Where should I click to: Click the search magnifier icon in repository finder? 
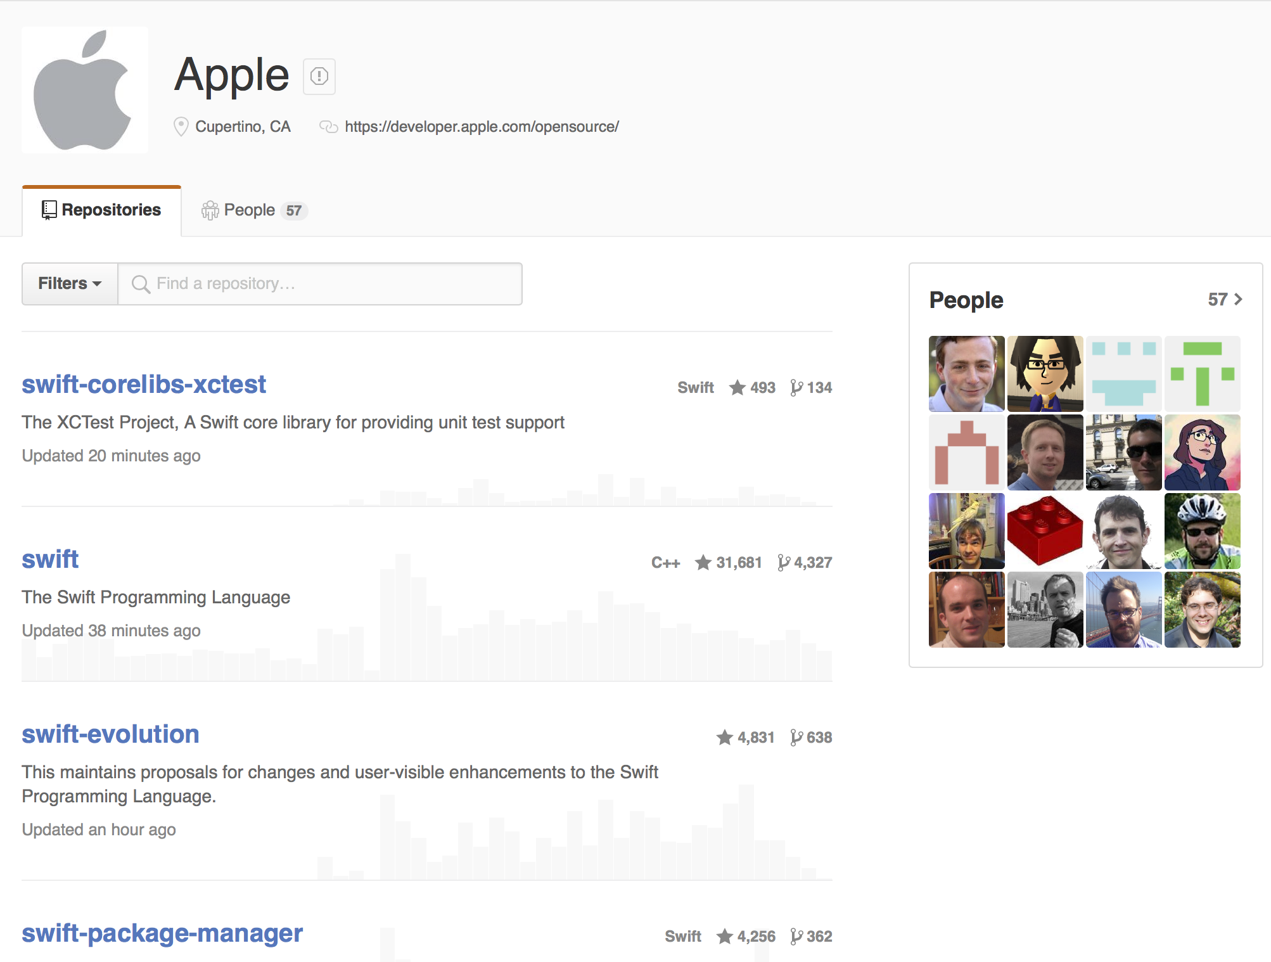[x=141, y=284]
